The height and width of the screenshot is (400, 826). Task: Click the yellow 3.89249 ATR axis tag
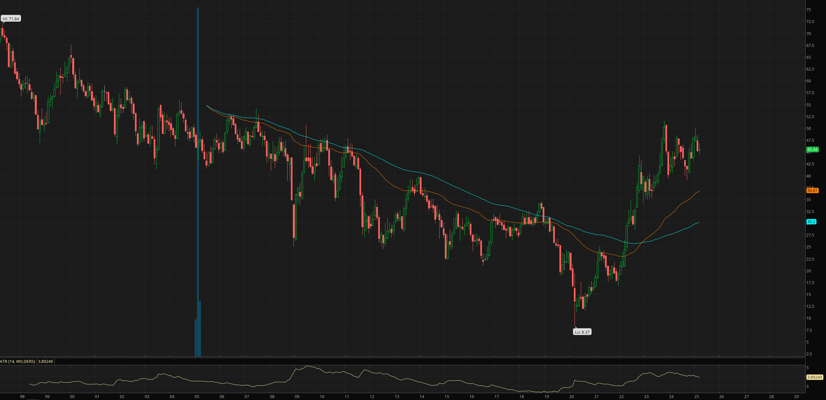pos(815,377)
